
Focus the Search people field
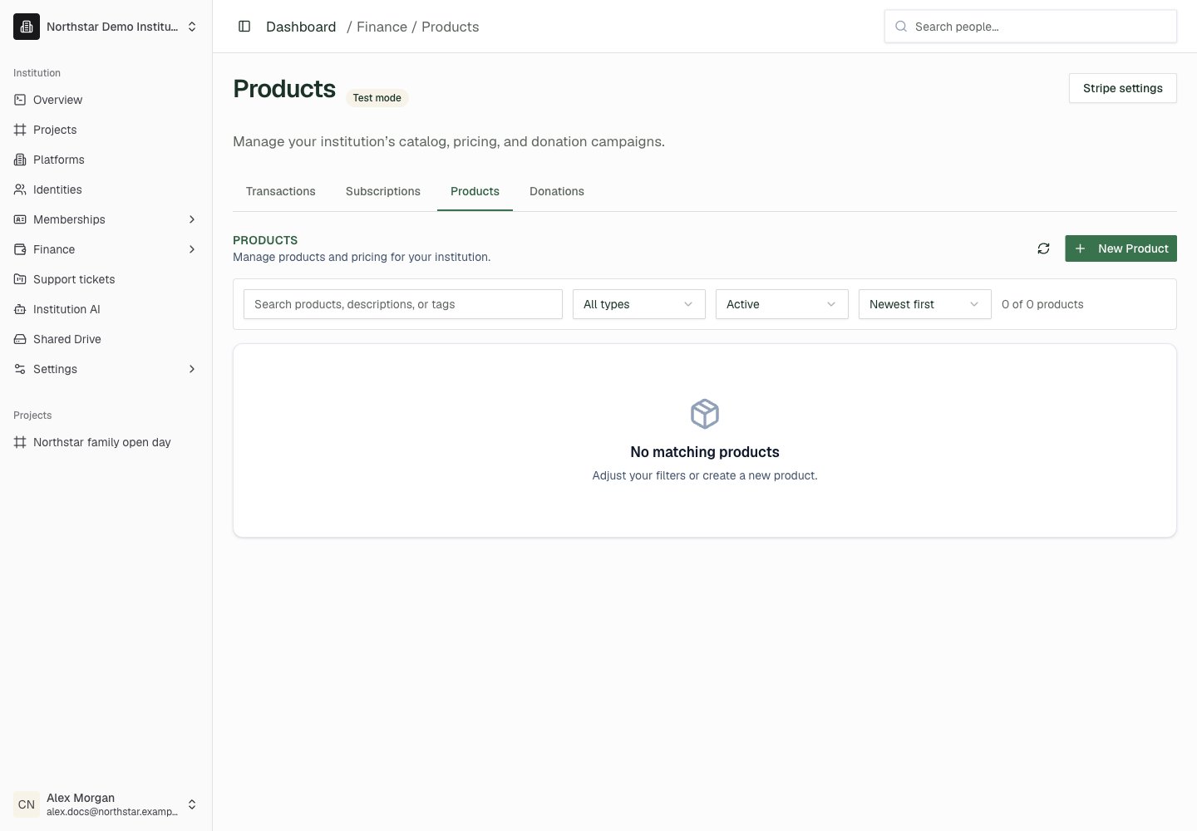point(1031,27)
